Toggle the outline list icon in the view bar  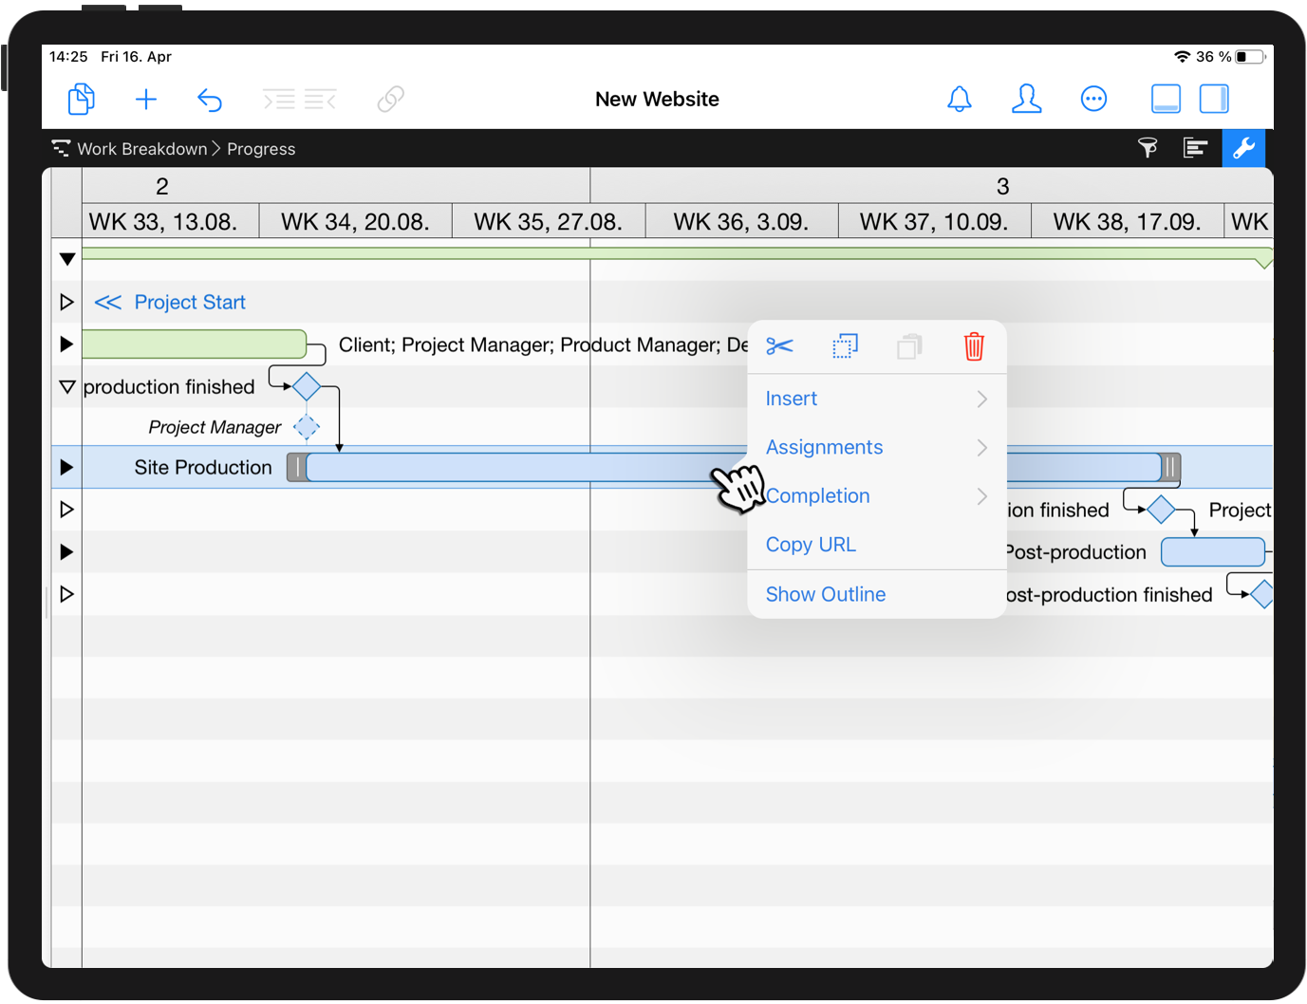[1195, 148]
